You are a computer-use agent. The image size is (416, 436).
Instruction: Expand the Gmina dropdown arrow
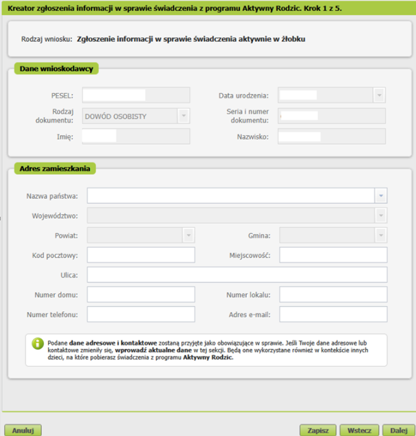(x=381, y=236)
